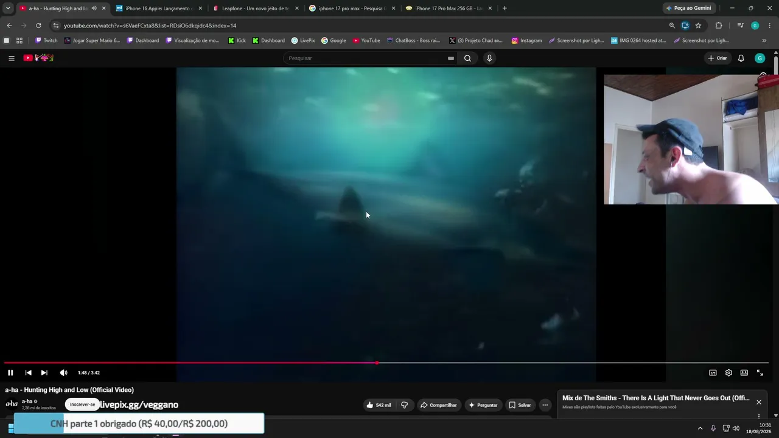Image resolution: width=779 pixels, height=438 pixels.
Task: Open the Twitch bookmark
Action: pyautogui.click(x=46, y=41)
